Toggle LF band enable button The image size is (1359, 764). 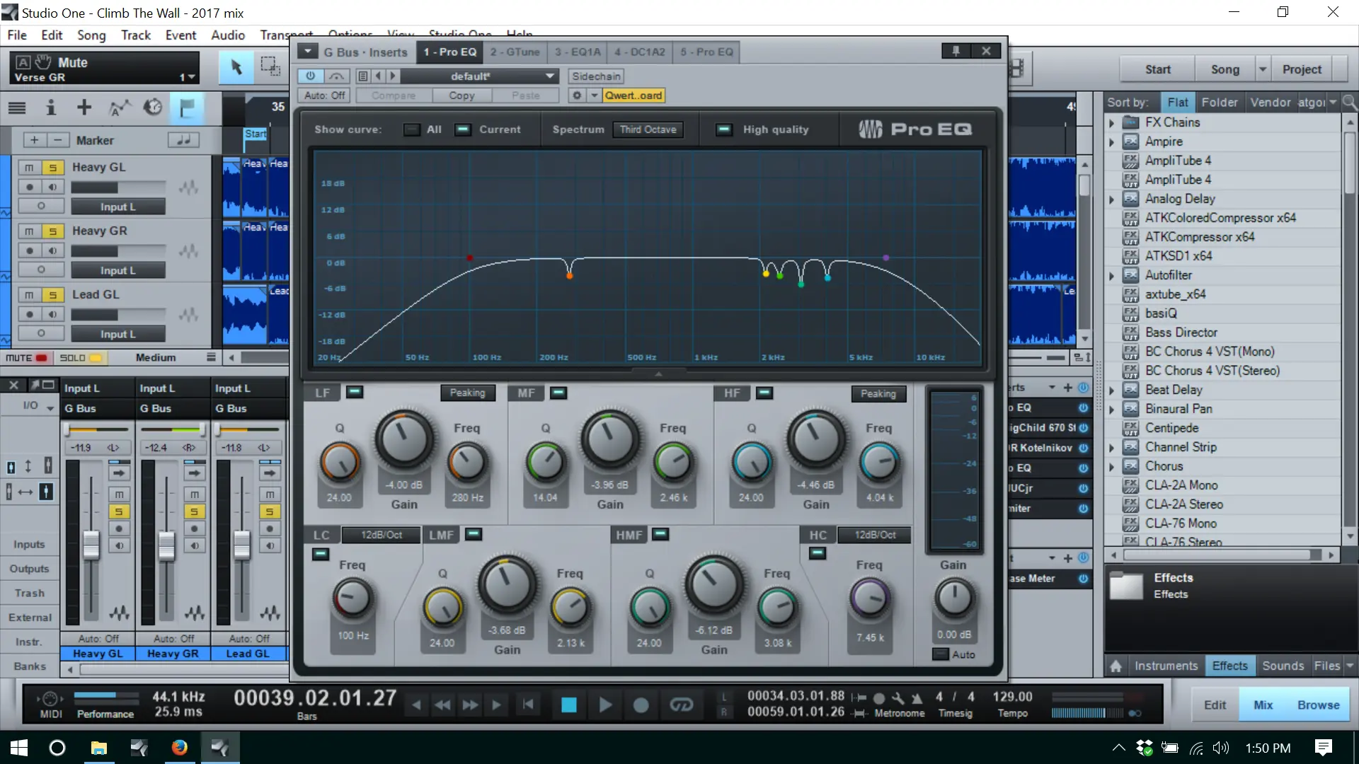tap(355, 392)
